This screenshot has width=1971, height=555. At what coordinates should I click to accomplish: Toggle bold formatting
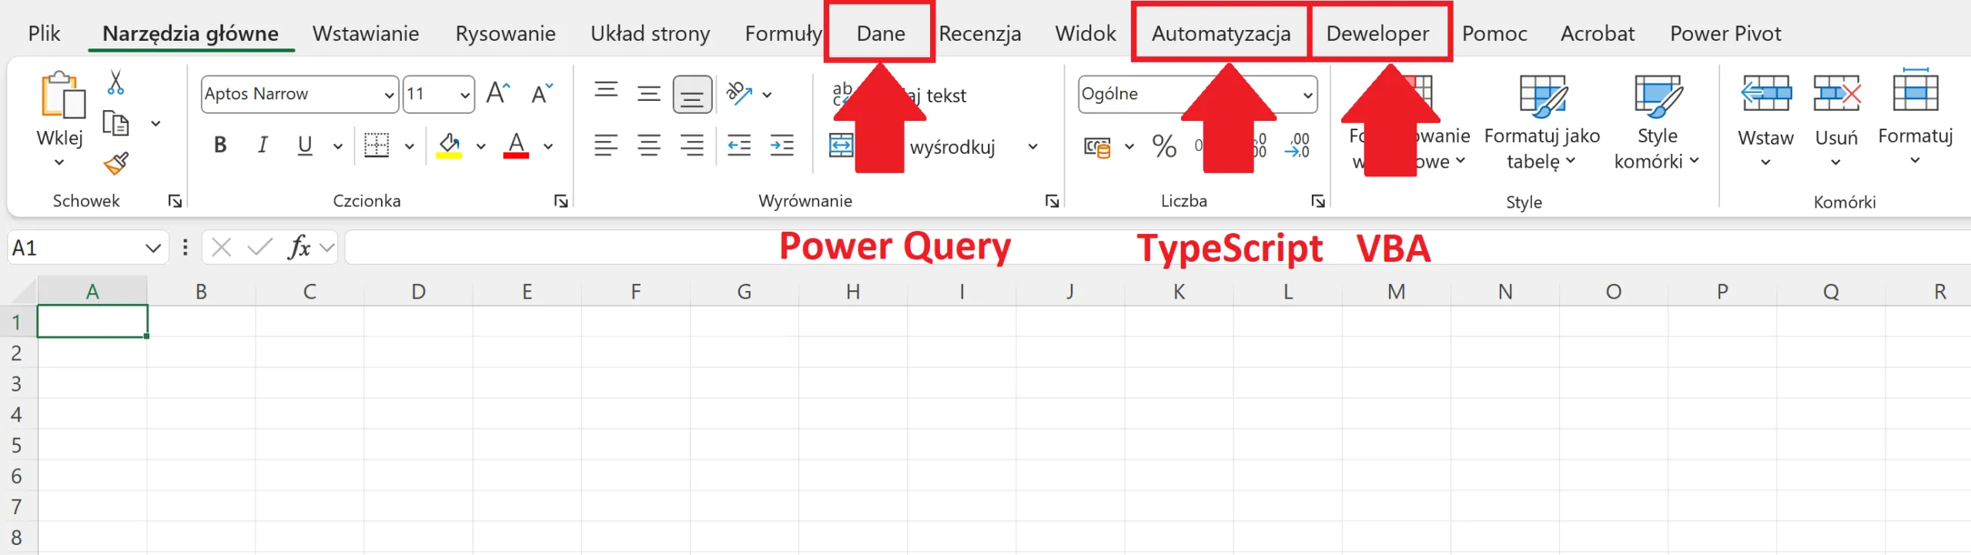pyautogui.click(x=220, y=145)
